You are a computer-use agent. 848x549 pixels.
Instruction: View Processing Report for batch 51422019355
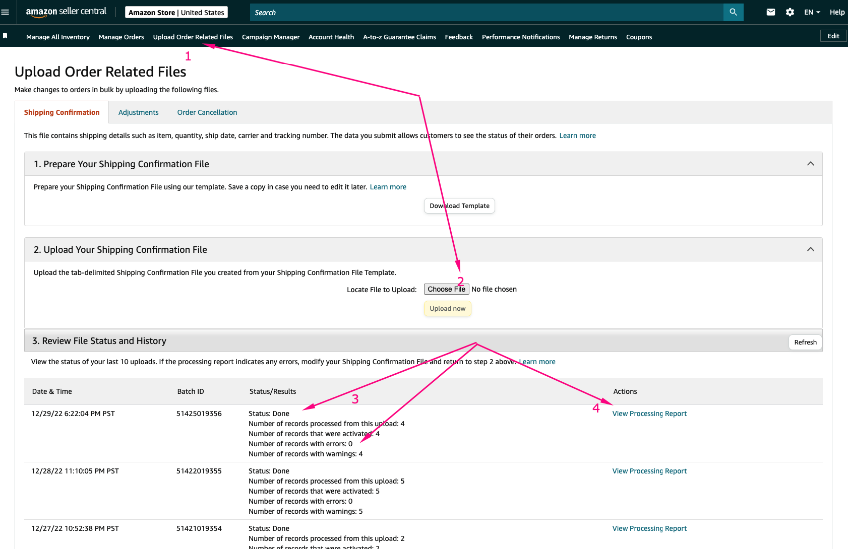(x=649, y=471)
